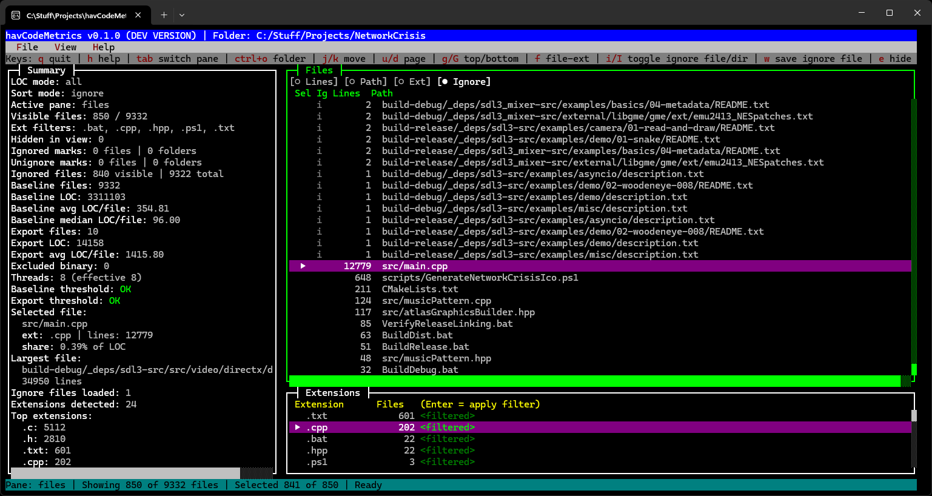
Task: Click the Summary pane horizontal scrollbar
Action: (125, 473)
